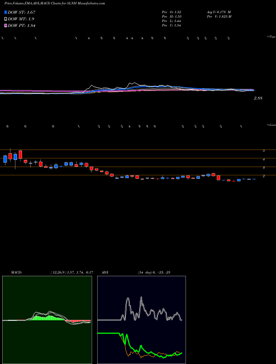The width and height of the screenshot is (276, 364).
Task: Click the 'Pre L: 1.44' low value
Action: point(172,21)
